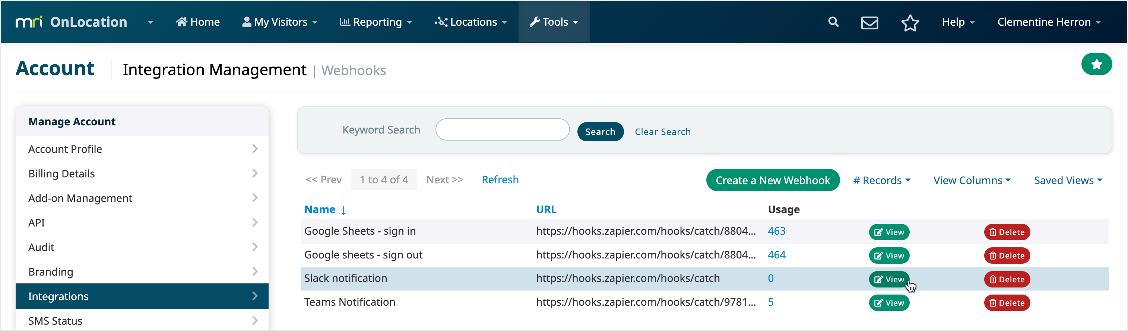Open Saved Views dropdown
This screenshot has height=331, width=1128.
(1068, 180)
